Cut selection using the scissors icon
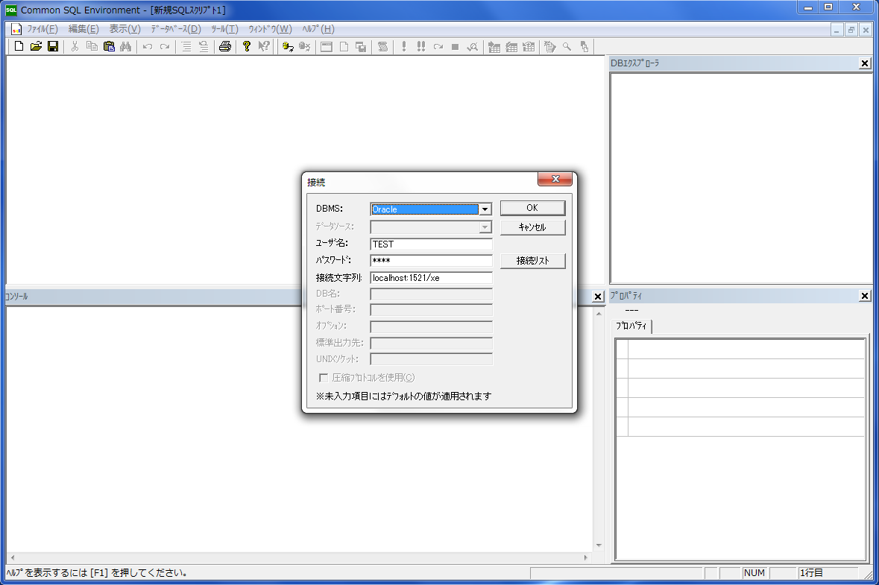This screenshot has height=585, width=879. click(x=75, y=46)
